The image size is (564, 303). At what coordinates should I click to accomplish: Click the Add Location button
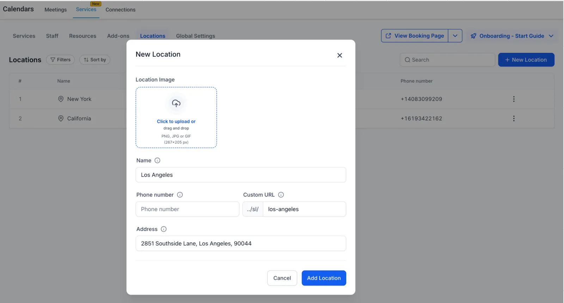324,278
